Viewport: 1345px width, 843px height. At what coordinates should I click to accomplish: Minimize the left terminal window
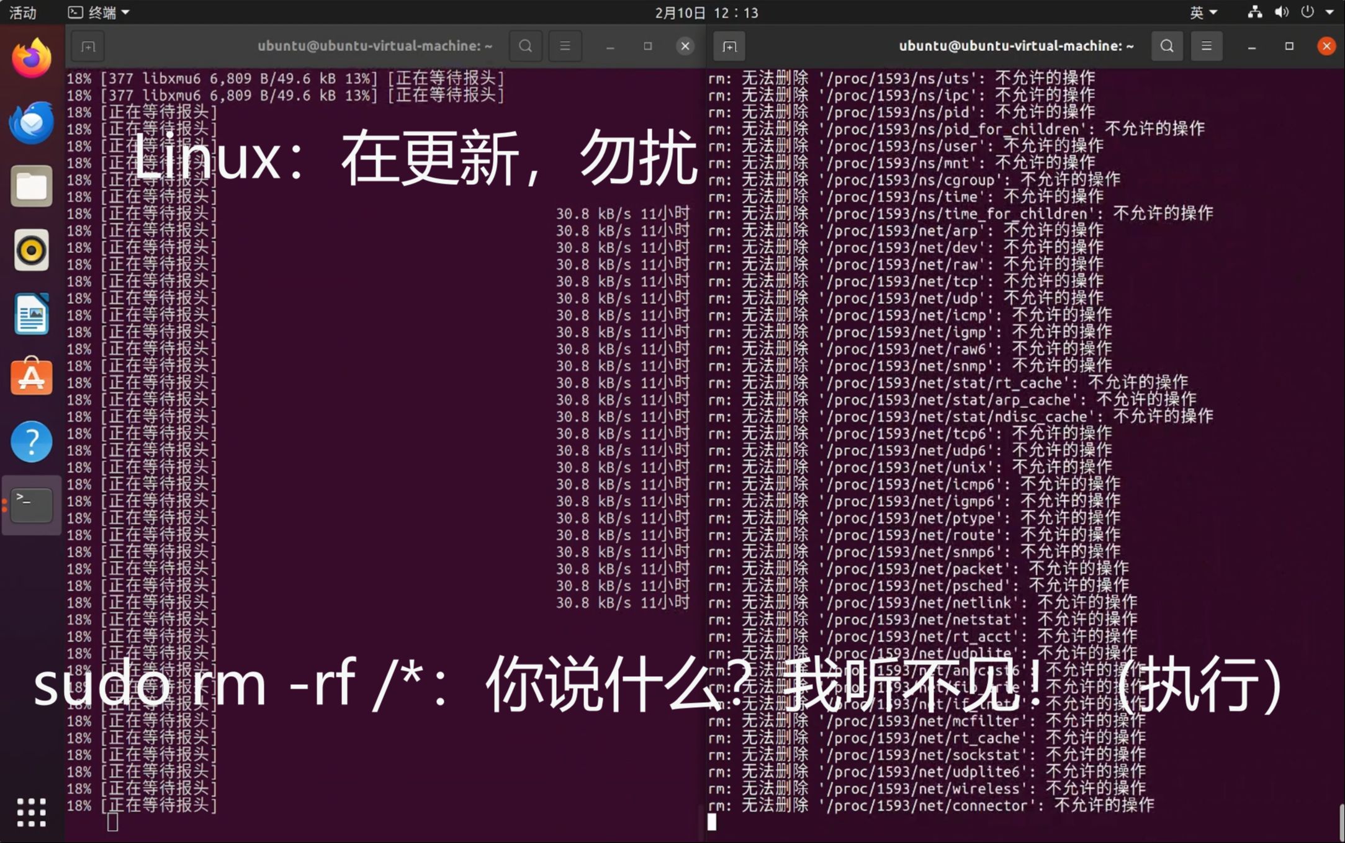click(610, 47)
